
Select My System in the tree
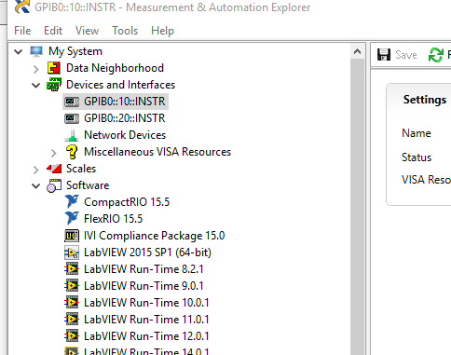click(75, 51)
